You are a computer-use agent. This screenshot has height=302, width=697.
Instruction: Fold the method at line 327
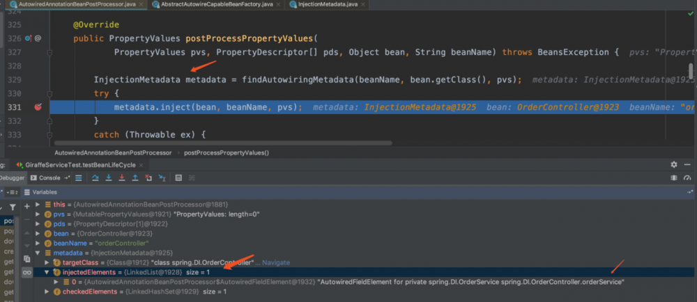point(49,52)
